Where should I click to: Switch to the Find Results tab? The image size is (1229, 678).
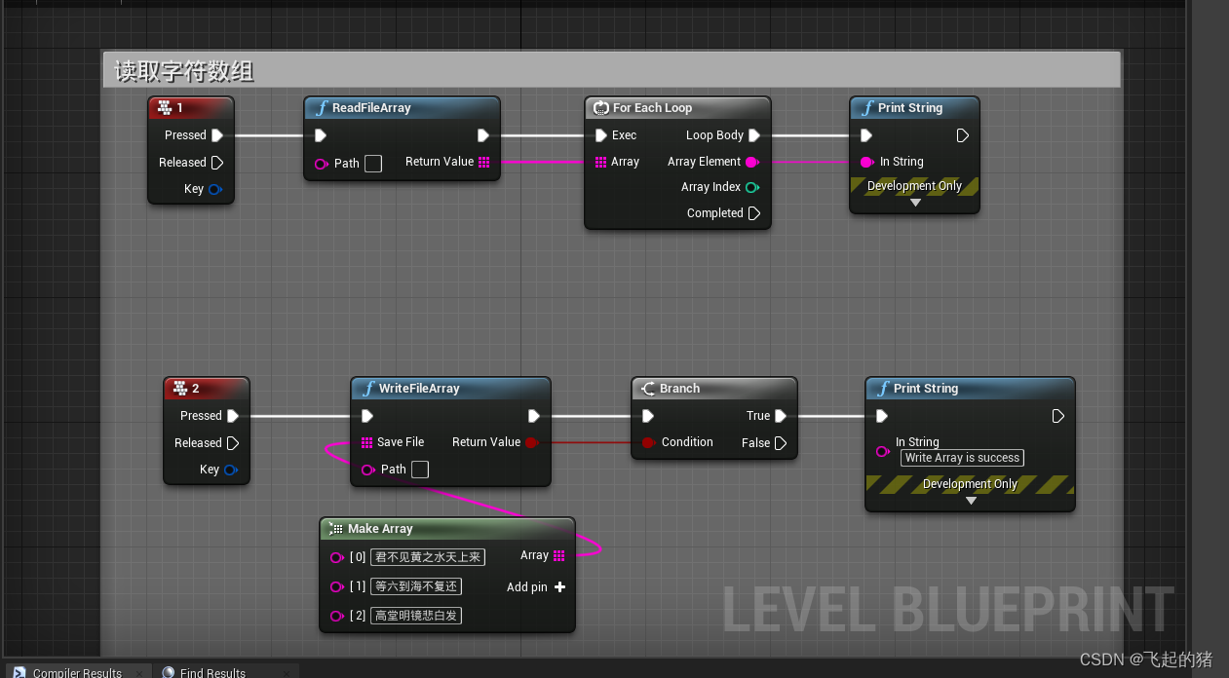point(212,672)
